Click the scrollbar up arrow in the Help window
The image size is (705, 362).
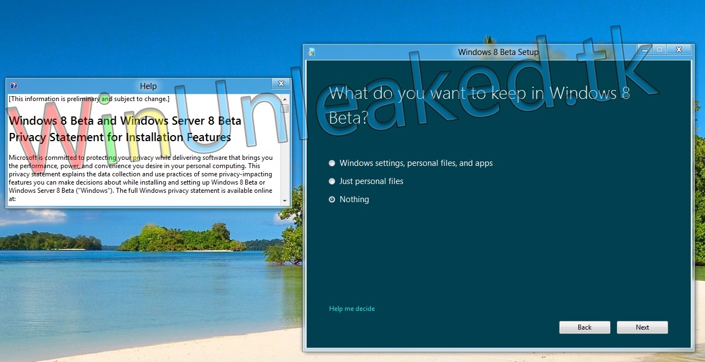pos(285,99)
